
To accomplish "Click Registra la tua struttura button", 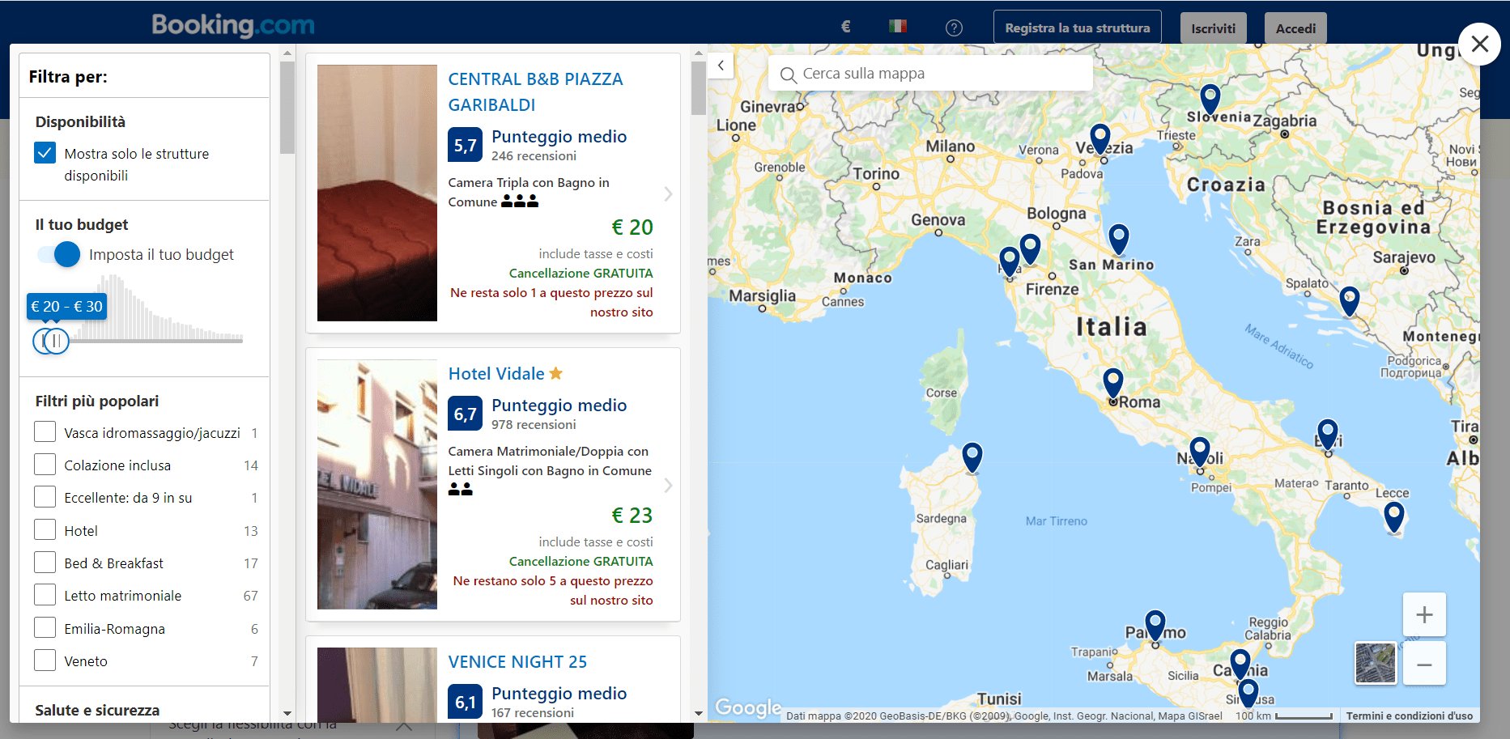I will (1077, 28).
